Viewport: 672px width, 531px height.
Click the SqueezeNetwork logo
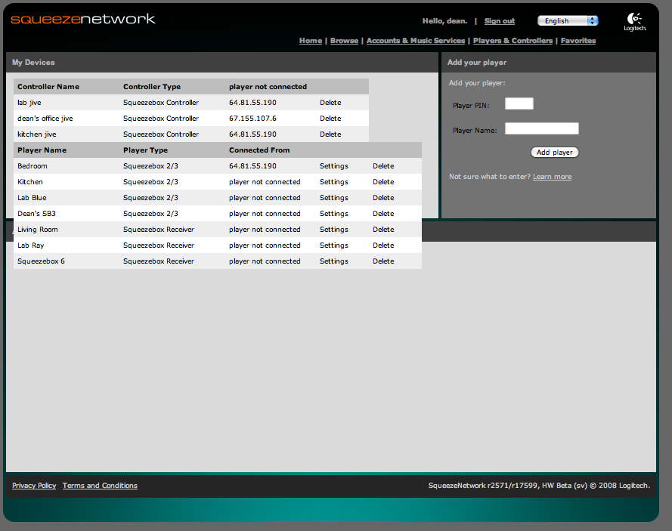coord(83,19)
